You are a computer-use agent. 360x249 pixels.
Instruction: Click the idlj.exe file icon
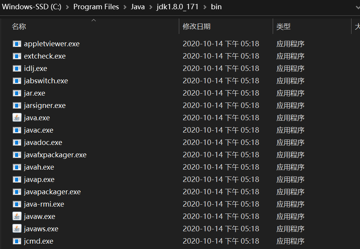coord(17,68)
